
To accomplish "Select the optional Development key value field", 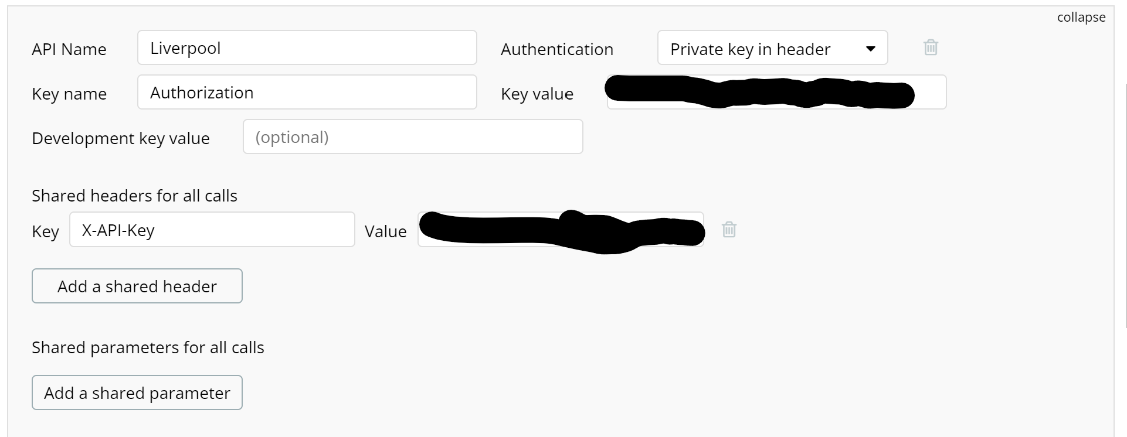I will coord(413,136).
